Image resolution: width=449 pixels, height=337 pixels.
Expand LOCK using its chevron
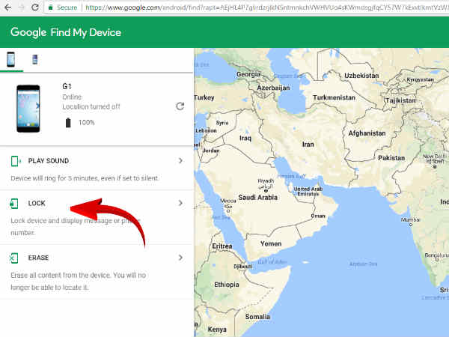point(180,203)
